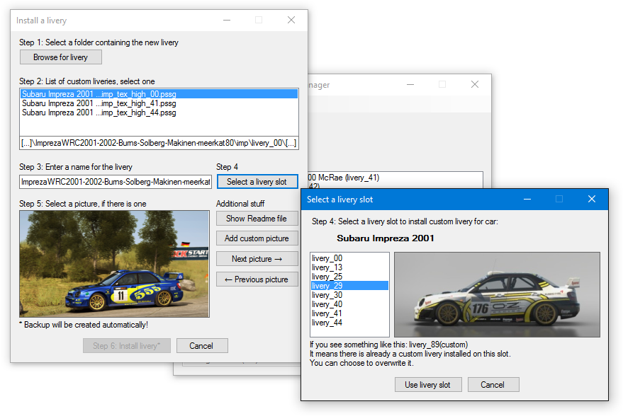Close the Install a livery window
This screenshot has height=416, width=623.
291,20
